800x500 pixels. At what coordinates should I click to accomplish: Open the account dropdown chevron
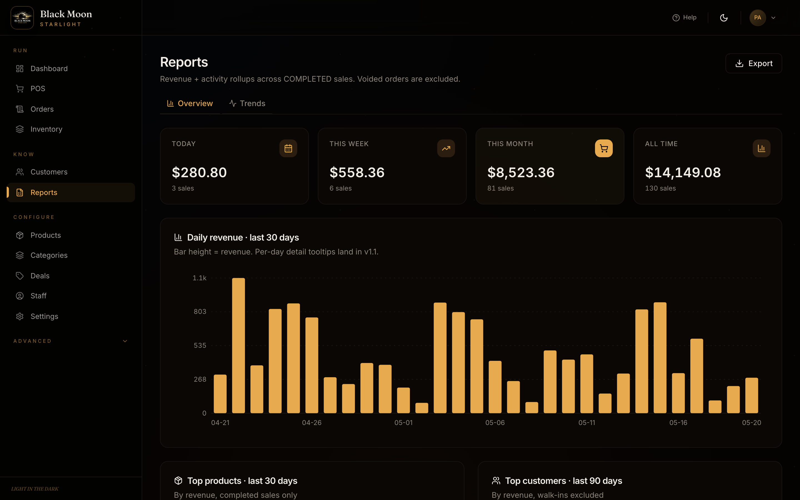[773, 18]
